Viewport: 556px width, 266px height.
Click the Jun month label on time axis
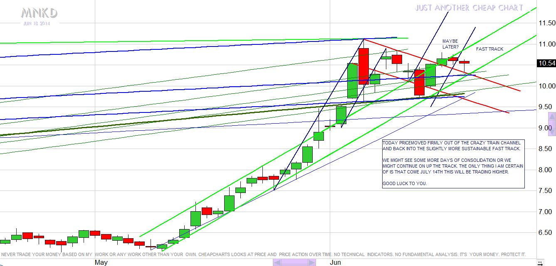click(x=336, y=262)
